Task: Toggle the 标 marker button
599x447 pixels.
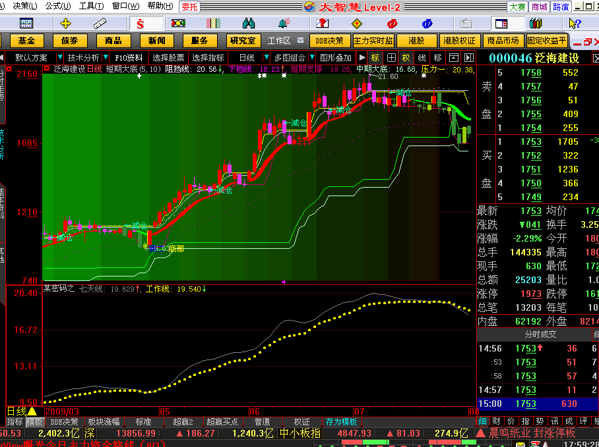Action: pyautogui.click(x=375, y=58)
